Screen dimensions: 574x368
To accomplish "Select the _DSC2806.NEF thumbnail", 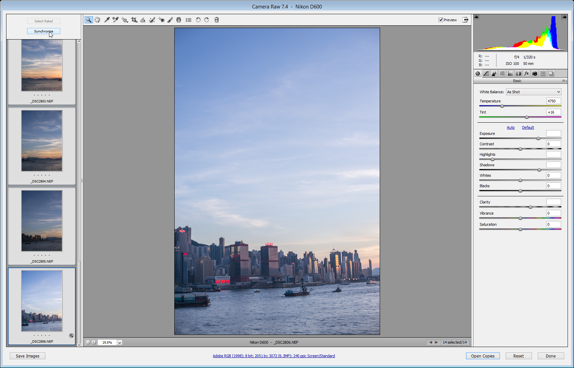I will click(x=42, y=301).
